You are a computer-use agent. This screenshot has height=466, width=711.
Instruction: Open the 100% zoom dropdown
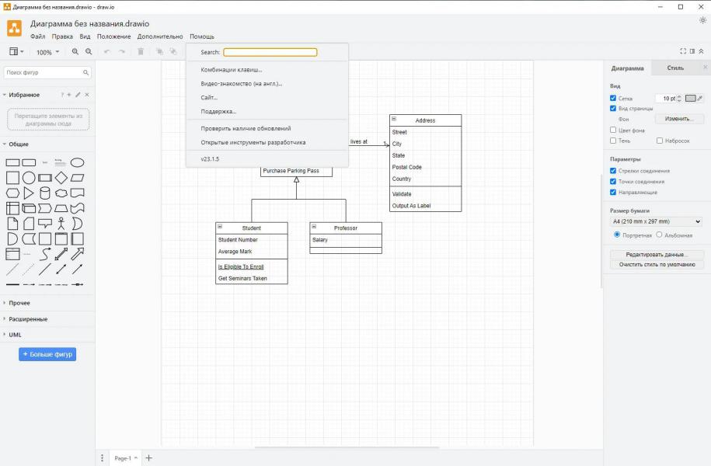[47, 52]
